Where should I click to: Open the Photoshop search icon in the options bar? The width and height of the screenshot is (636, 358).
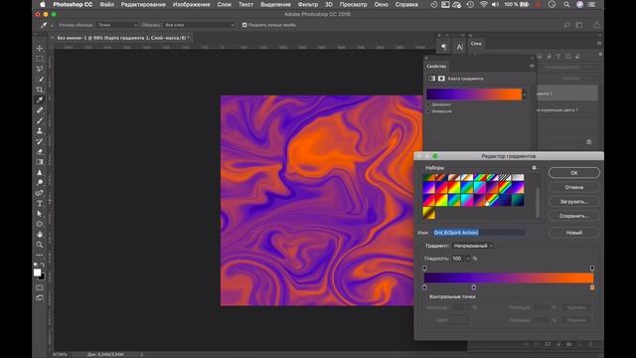(567, 25)
